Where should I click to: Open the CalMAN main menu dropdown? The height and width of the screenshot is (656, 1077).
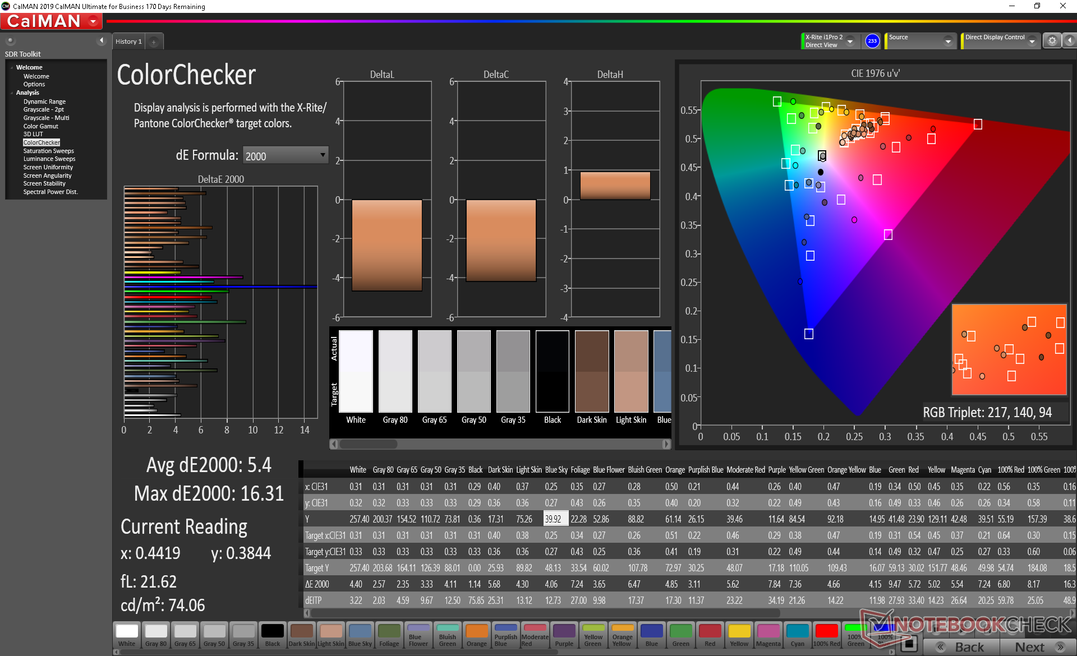93,21
